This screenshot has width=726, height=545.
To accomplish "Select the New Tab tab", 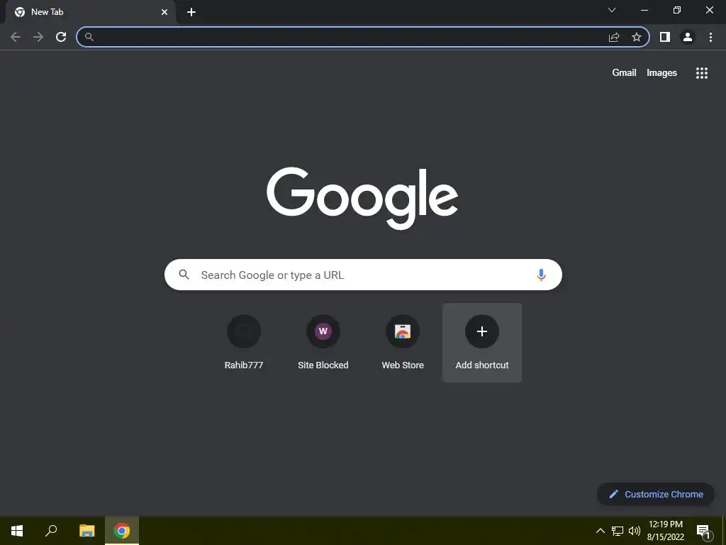I will pyautogui.click(x=90, y=12).
